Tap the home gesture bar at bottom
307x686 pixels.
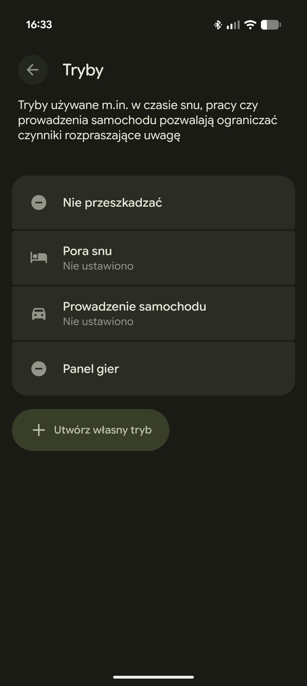coord(153,677)
